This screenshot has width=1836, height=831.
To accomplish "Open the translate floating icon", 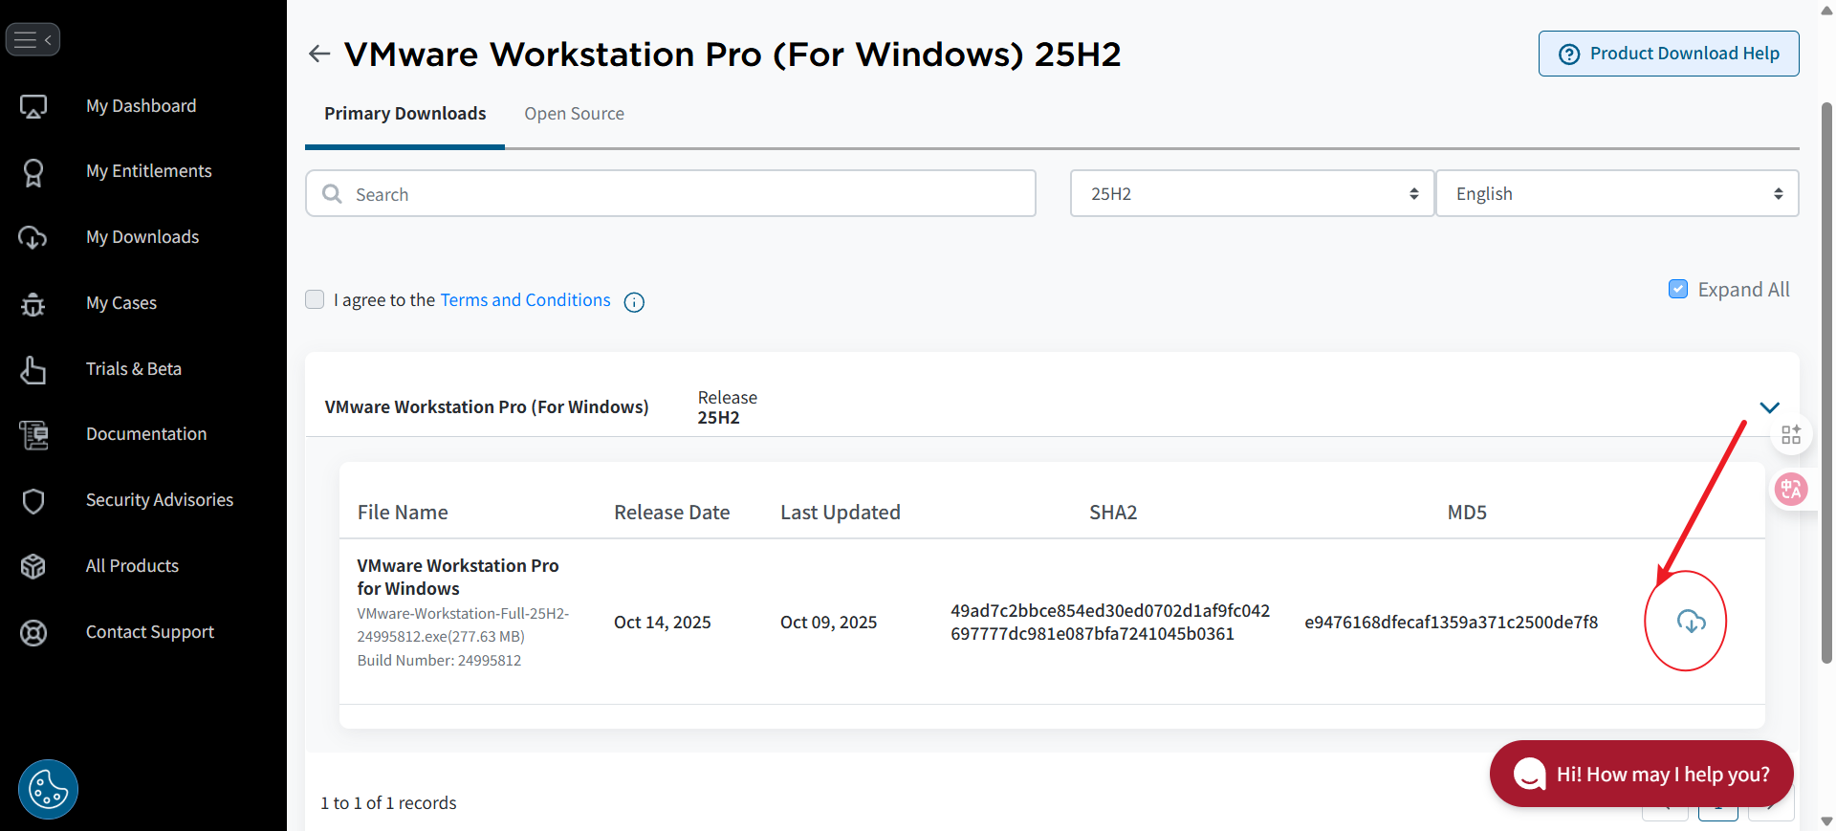I will click(x=1790, y=490).
